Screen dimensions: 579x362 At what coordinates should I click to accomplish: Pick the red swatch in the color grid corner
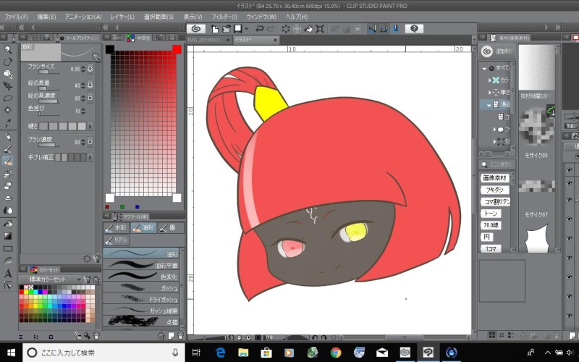[177, 49]
